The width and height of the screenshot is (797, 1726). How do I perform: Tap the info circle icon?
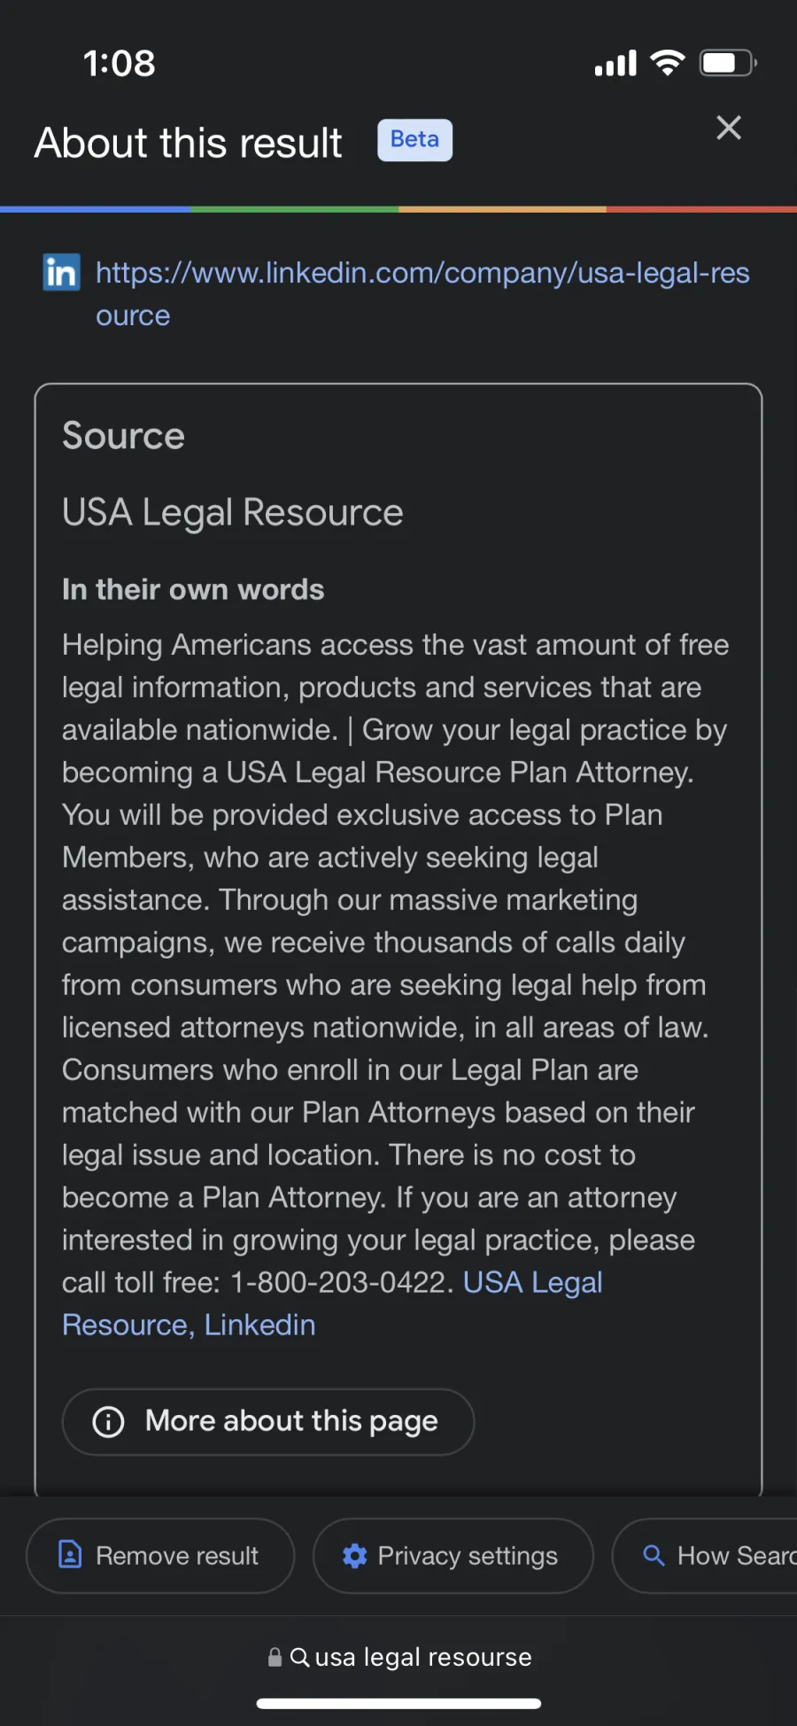coord(108,1421)
